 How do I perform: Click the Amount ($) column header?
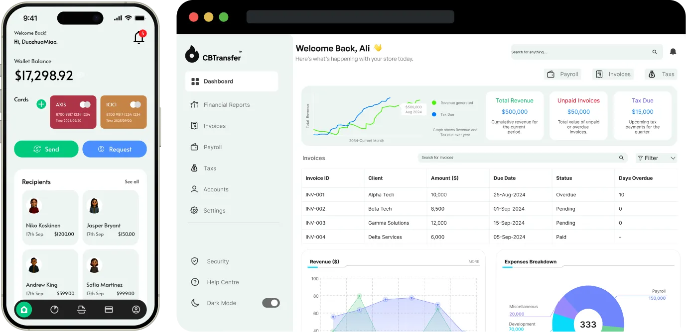pyautogui.click(x=445, y=178)
